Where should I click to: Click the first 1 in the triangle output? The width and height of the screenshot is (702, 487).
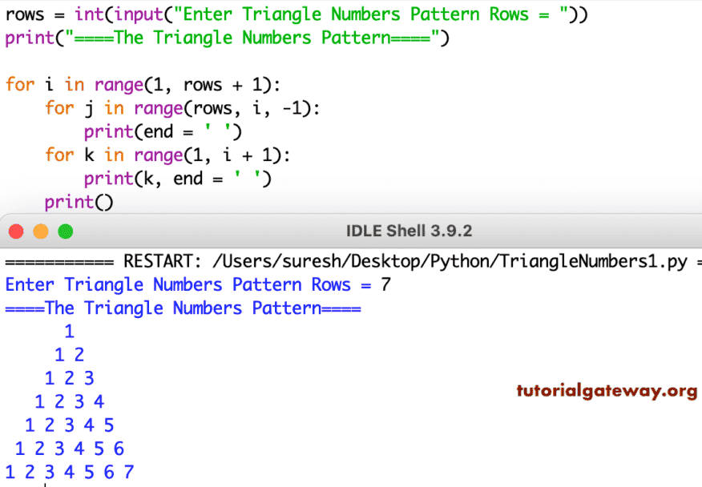(69, 331)
